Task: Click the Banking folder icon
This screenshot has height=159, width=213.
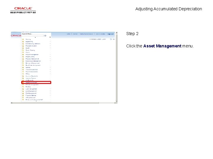Action: pyautogui.click(x=23, y=87)
